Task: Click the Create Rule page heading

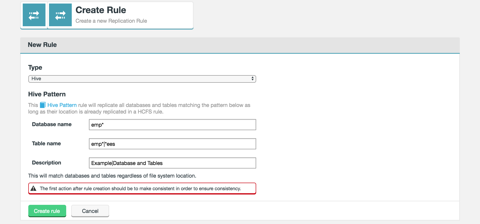Action: click(101, 10)
